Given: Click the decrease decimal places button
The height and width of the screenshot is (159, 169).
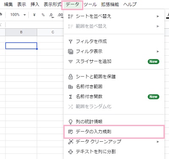Looking at the screenshot, I should pyautogui.click(x=52, y=15).
